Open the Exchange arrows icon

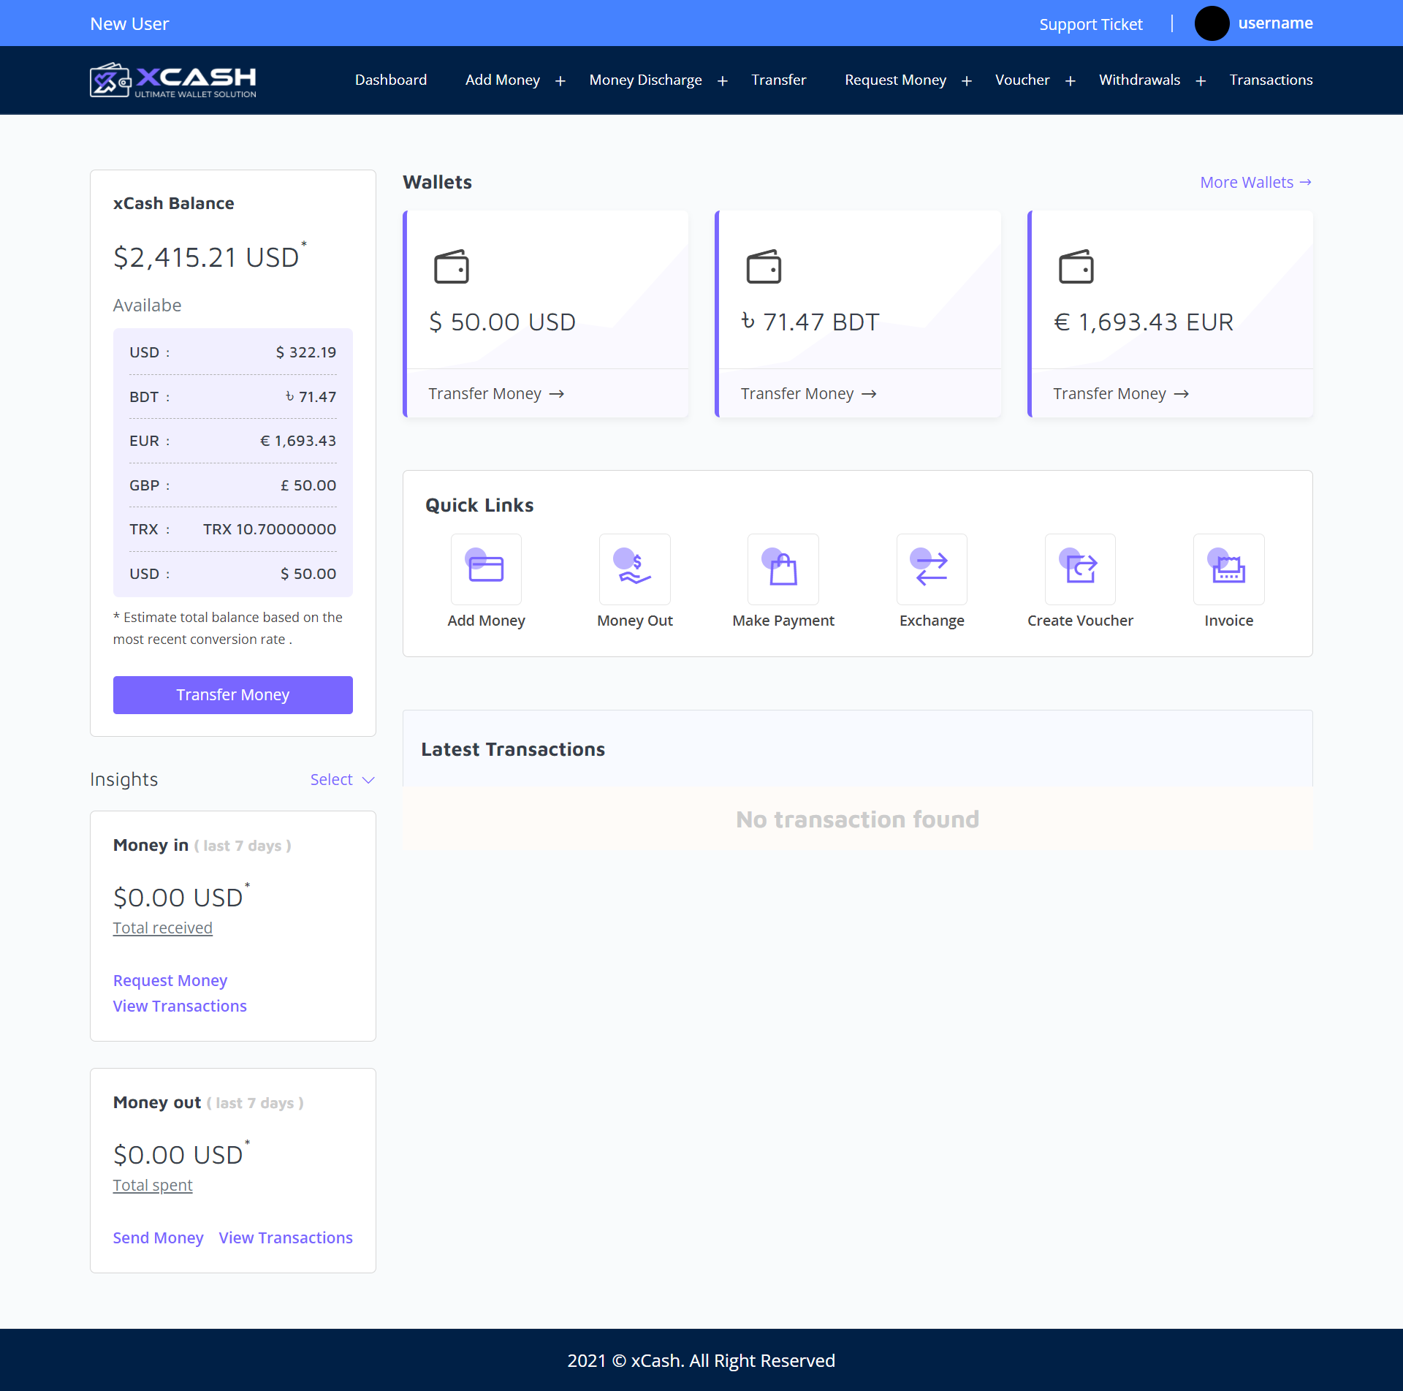pos(932,569)
